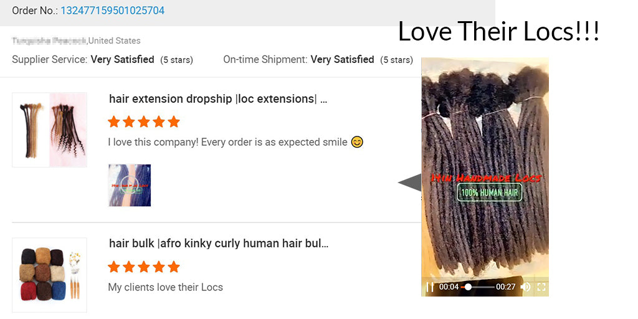This screenshot has width=638, height=319.
Task: Open the hair extension dropship product title
Action: tap(217, 99)
